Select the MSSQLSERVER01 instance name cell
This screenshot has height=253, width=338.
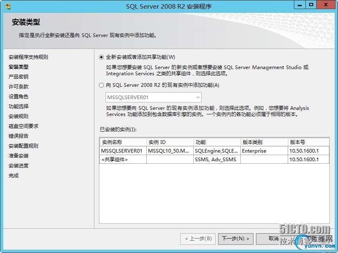(x=123, y=151)
